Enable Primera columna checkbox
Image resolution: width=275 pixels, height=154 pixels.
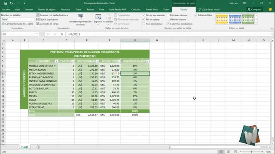168,15
